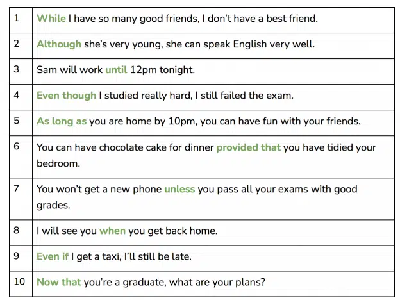Select the highlighted word "until"
The width and height of the screenshot is (400, 300).
click(116, 70)
